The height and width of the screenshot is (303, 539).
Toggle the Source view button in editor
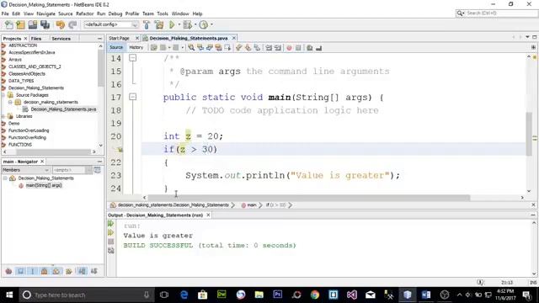[x=116, y=47]
